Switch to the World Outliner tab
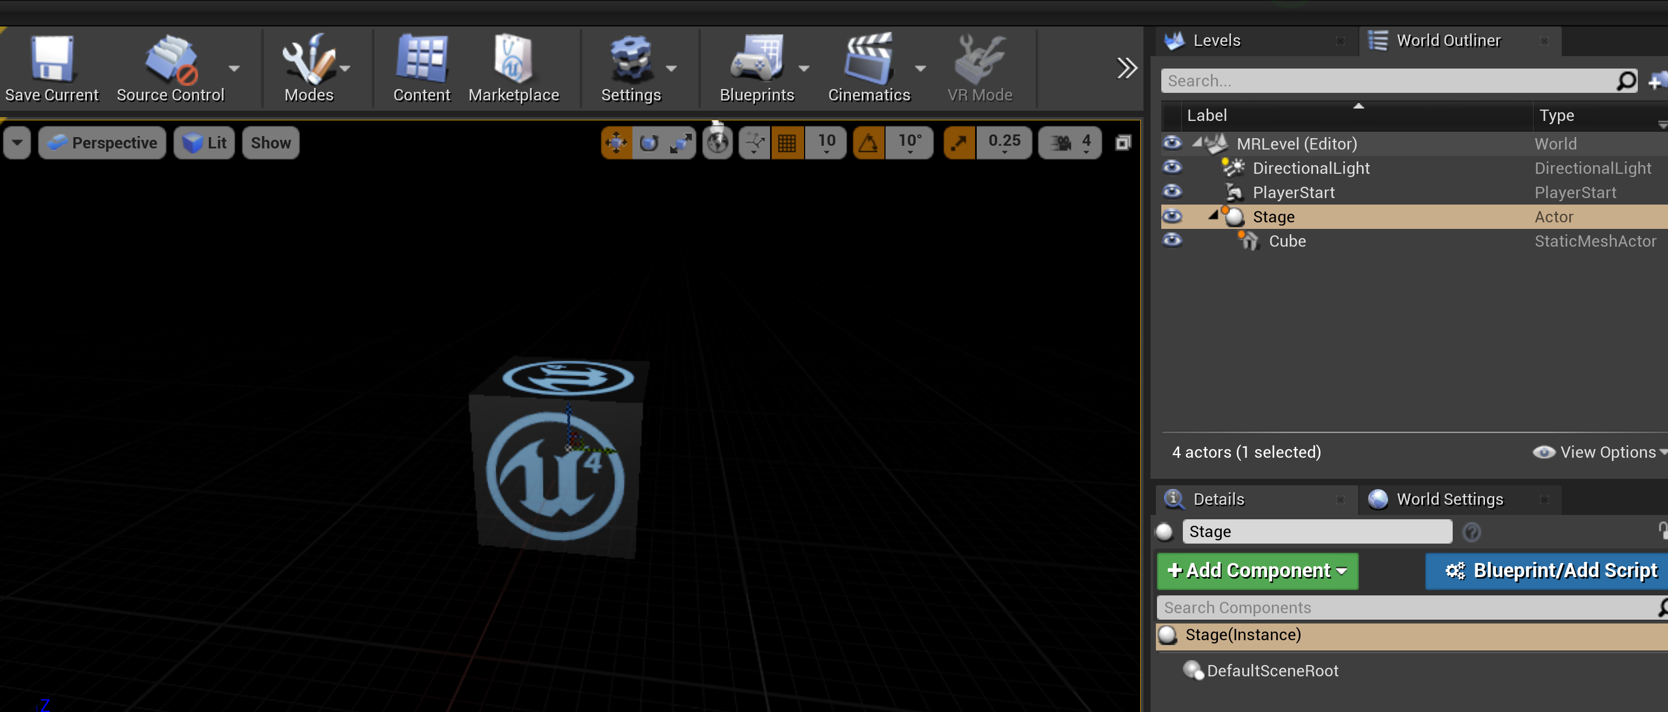 click(1460, 41)
